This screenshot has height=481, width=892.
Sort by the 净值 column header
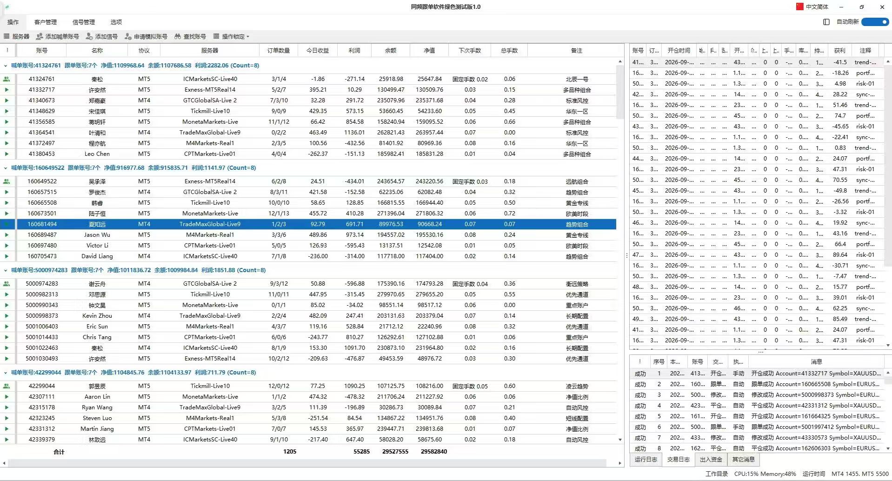(429, 50)
